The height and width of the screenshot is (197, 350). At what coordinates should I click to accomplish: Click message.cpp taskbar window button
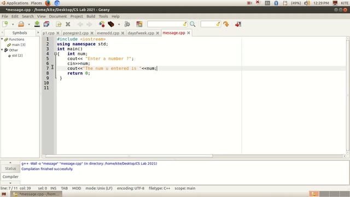37,194
